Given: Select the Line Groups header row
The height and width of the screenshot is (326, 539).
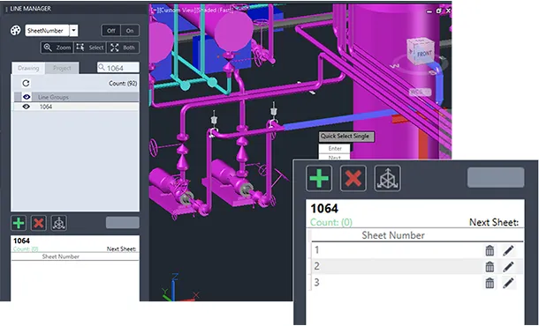Looking at the screenshot, I should tap(76, 97).
